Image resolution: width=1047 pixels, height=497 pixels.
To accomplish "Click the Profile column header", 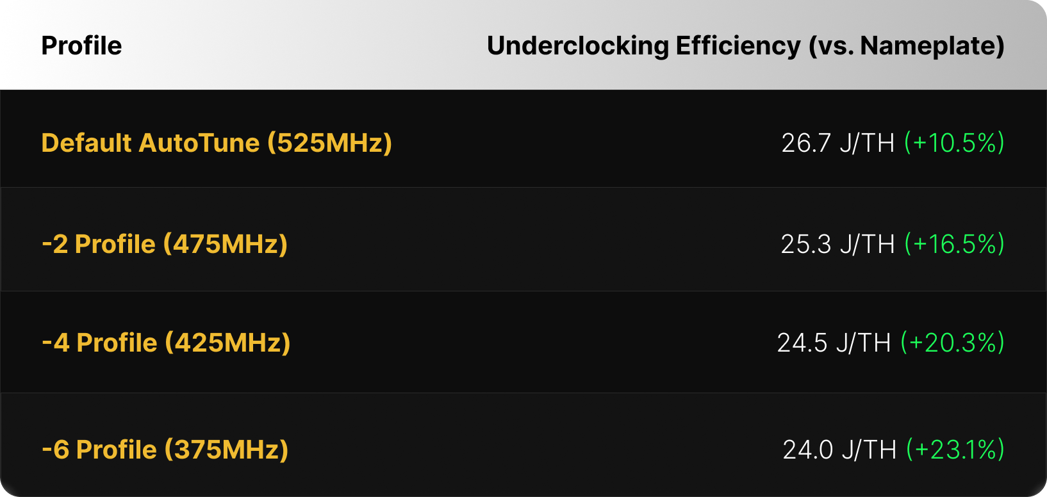I will click(81, 46).
